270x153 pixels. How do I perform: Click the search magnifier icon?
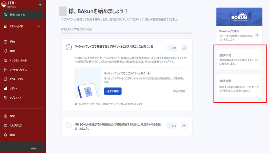(x=6, y=15)
